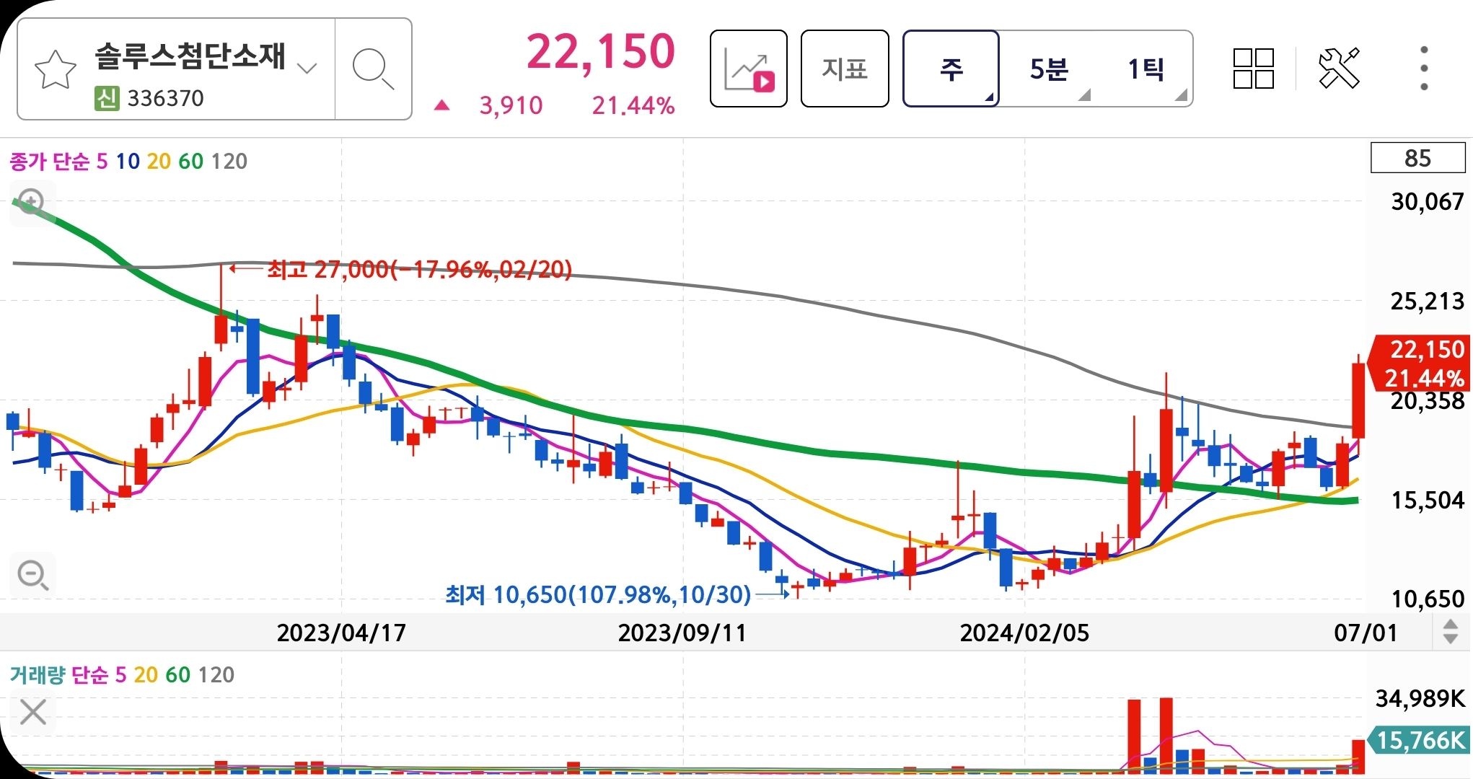Open chart tools wrench icon
The image size is (1473, 779).
[1339, 69]
